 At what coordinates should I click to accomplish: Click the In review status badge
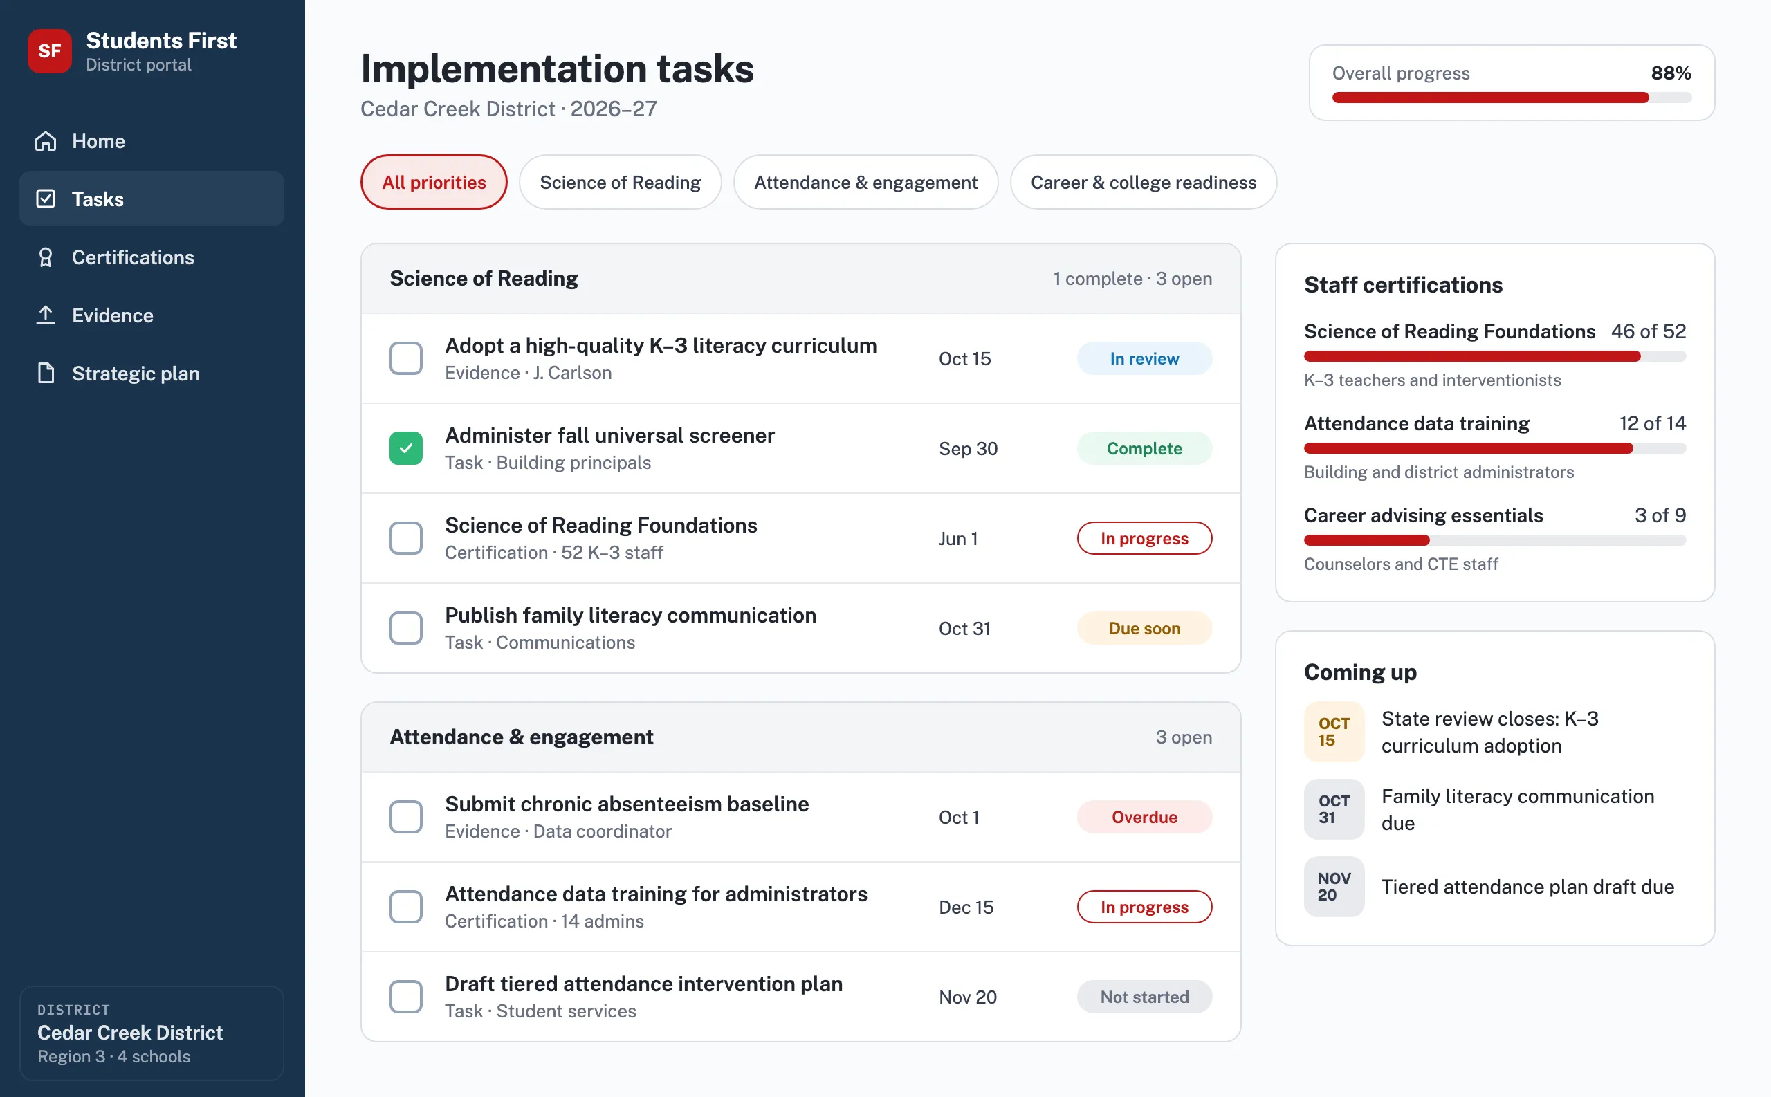(x=1144, y=358)
